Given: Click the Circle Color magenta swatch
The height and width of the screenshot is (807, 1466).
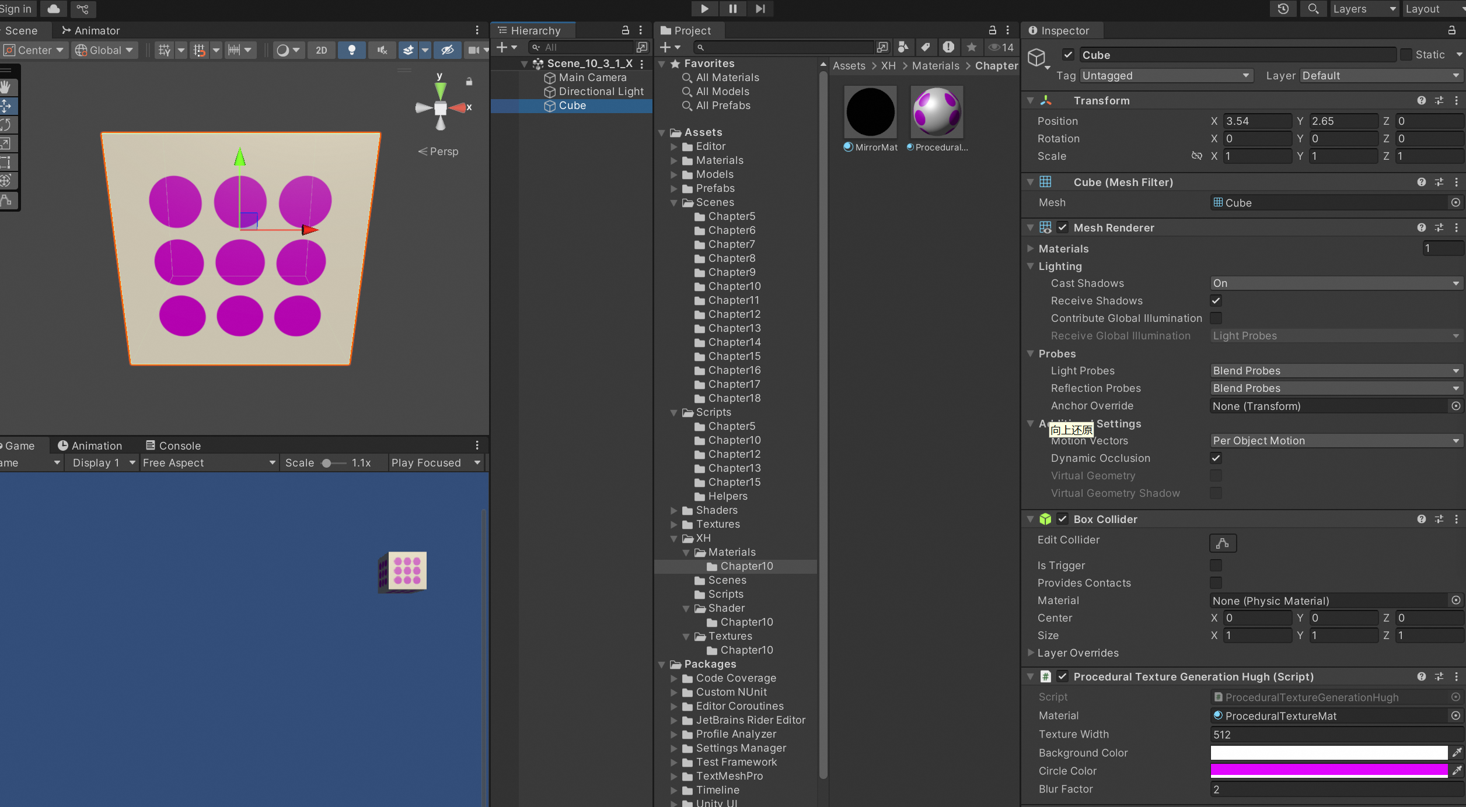Looking at the screenshot, I should 1329,771.
